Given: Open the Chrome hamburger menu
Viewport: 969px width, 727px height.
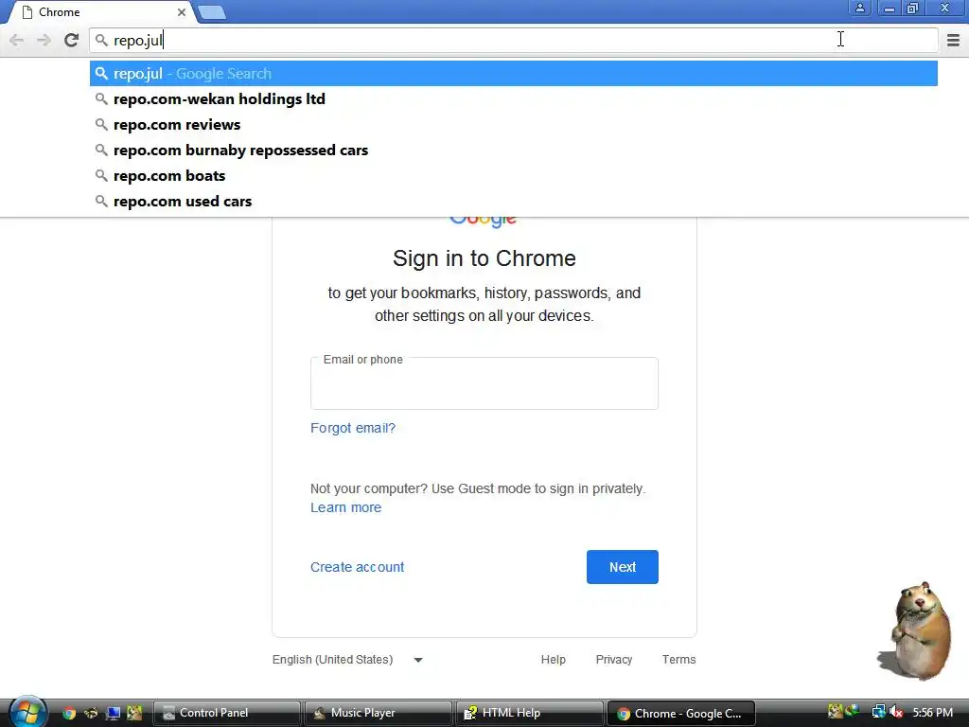Looking at the screenshot, I should (953, 40).
